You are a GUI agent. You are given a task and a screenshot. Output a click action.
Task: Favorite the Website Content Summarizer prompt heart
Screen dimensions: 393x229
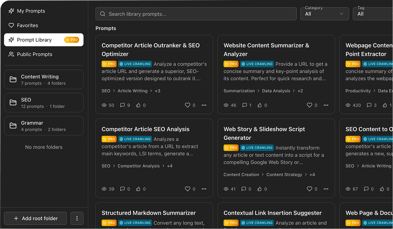(310, 105)
